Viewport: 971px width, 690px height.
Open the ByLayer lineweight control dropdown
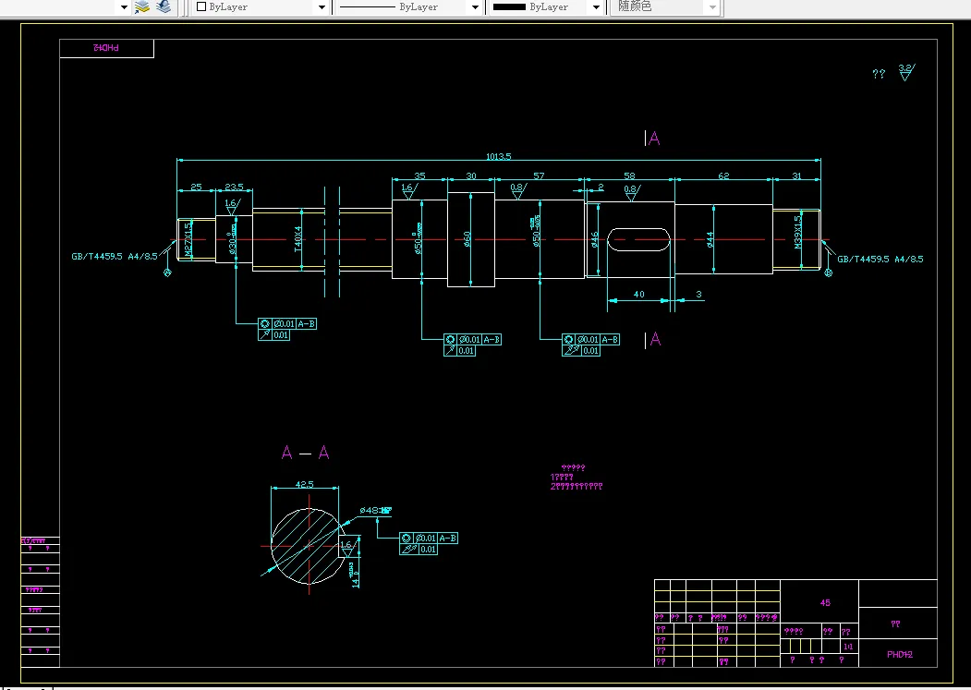(x=596, y=7)
